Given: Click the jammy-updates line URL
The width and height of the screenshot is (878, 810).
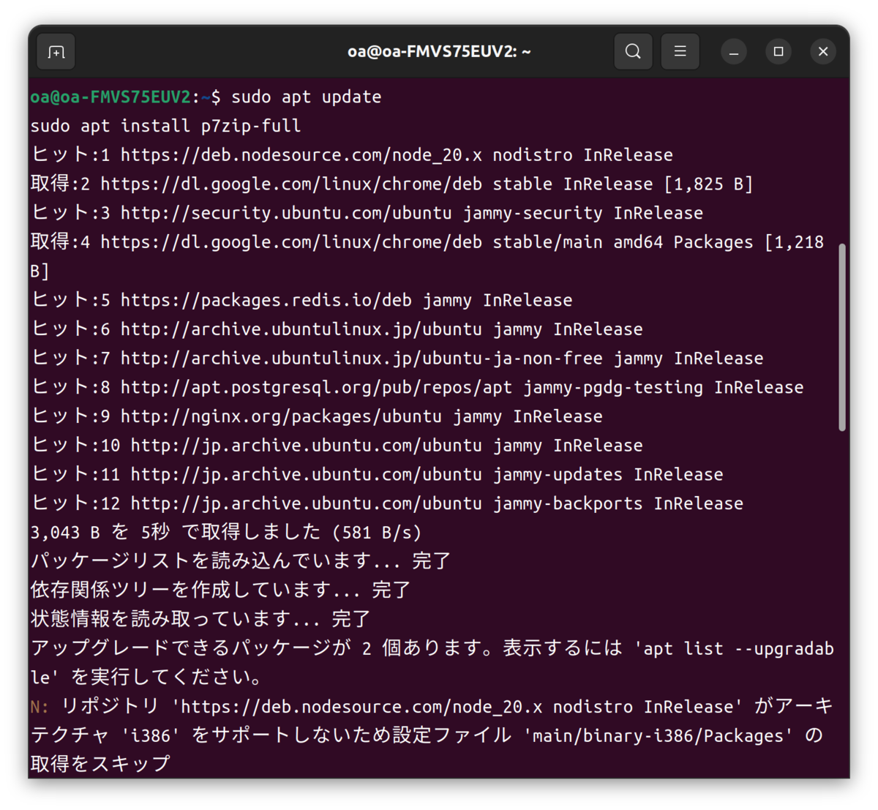Looking at the screenshot, I should pos(307,475).
